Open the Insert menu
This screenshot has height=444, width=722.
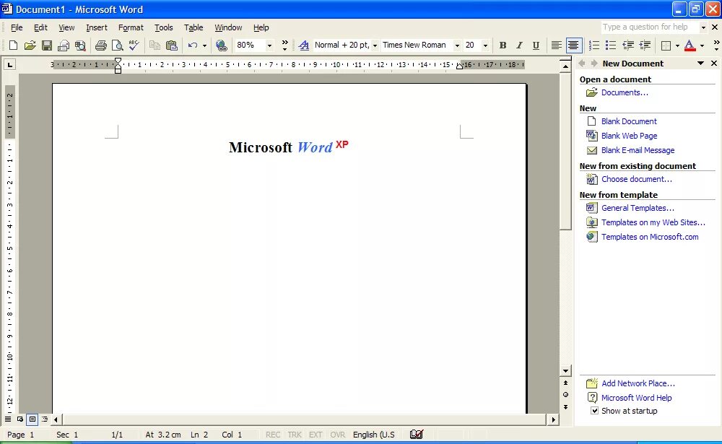[x=97, y=27]
